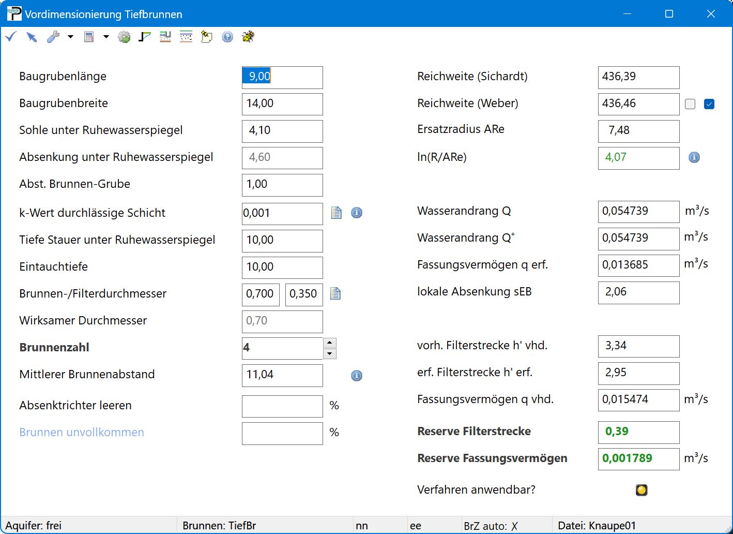The height and width of the screenshot is (534, 733).
Task: Expand the dropdown arrow next to calculator
Action: pyautogui.click(x=106, y=37)
